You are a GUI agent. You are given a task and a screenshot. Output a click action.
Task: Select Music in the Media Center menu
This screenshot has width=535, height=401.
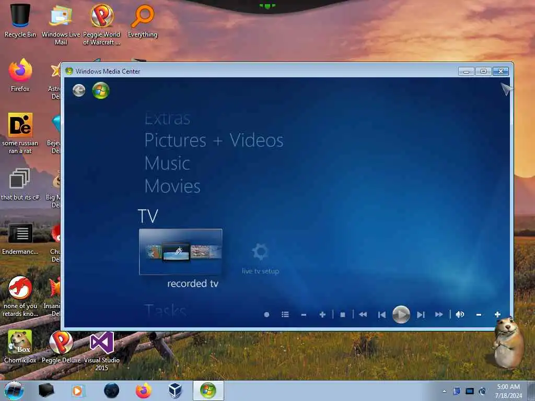click(167, 163)
